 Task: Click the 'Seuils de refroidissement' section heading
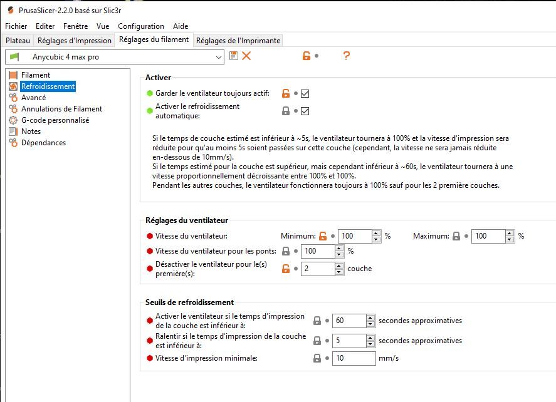tap(189, 302)
